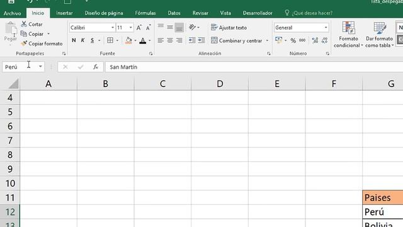Click the formula bar with San Martín
The image size is (403, 227).
point(254,67)
